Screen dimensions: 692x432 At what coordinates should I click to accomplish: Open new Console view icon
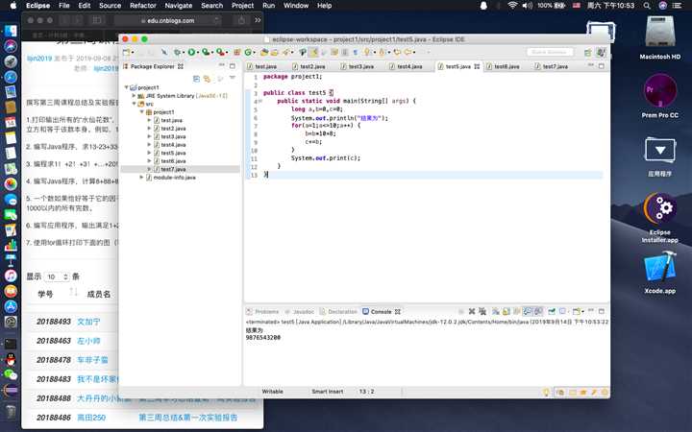click(576, 311)
